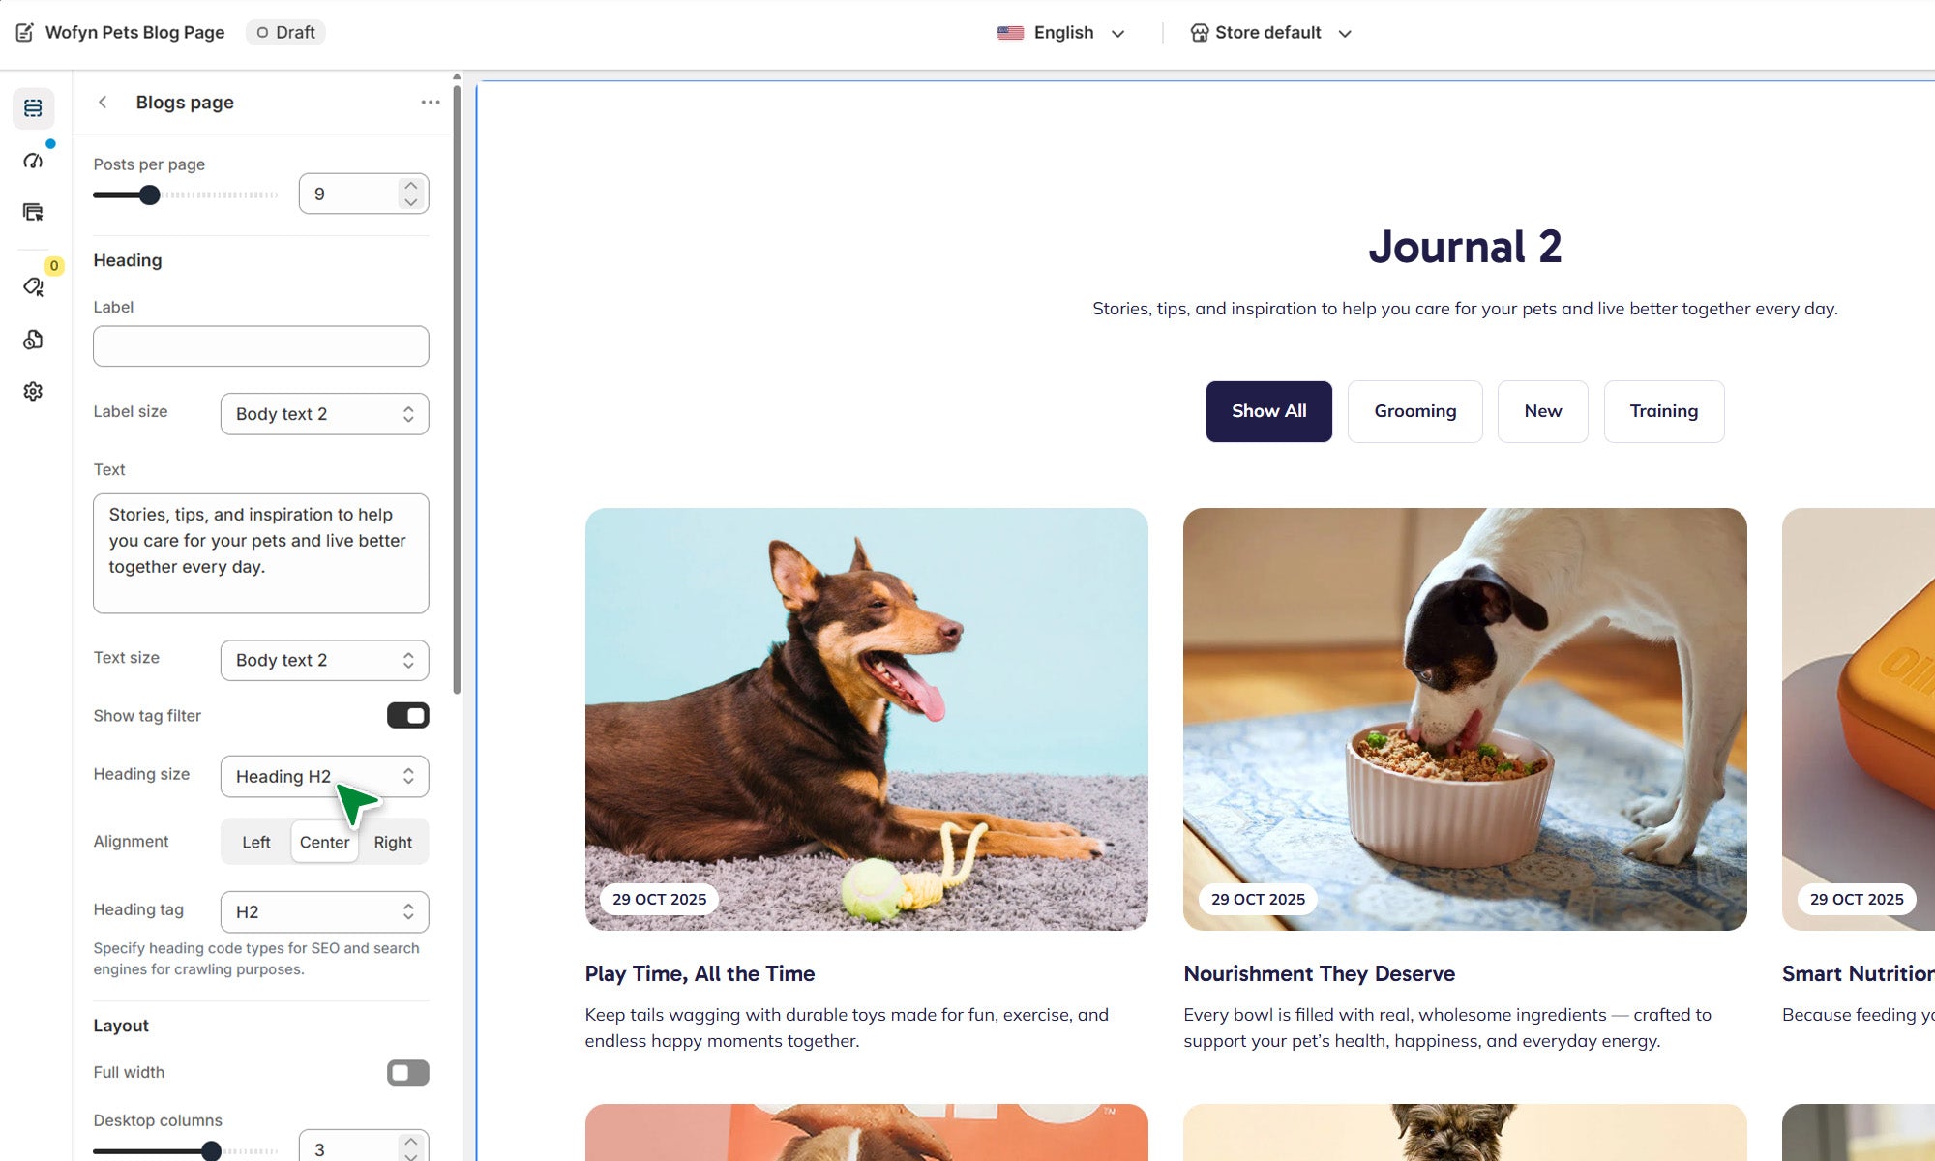Open the Blogs page three-dot menu
1935x1161 pixels.
pos(431,103)
